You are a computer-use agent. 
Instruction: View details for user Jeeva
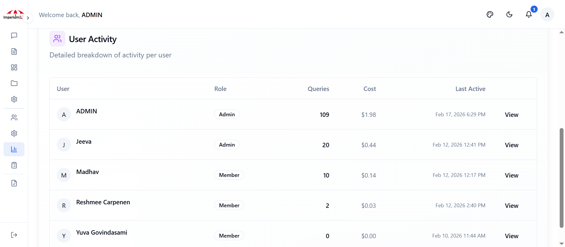[511, 145]
